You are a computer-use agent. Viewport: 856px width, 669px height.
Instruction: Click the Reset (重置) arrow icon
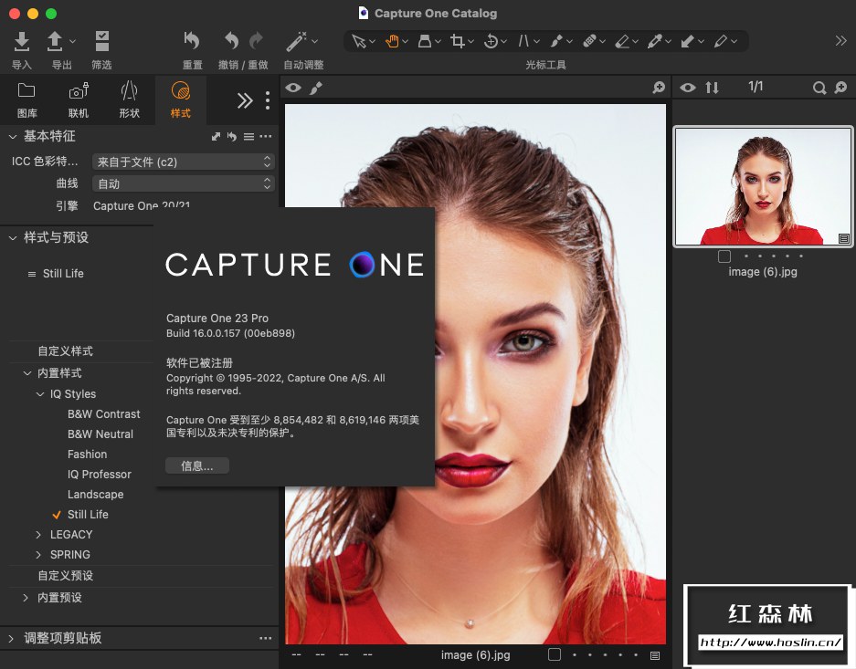192,41
